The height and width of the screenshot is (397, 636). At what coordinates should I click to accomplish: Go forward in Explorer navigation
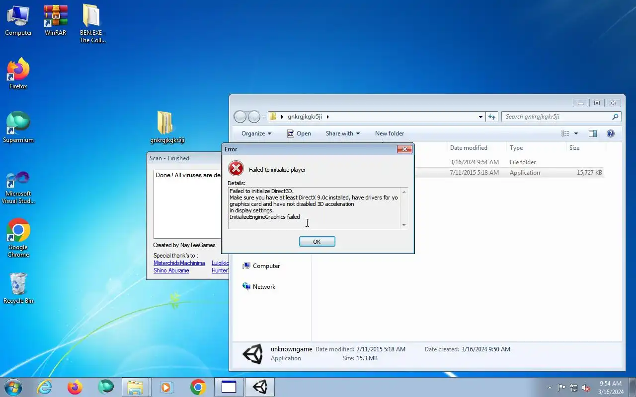(x=254, y=117)
